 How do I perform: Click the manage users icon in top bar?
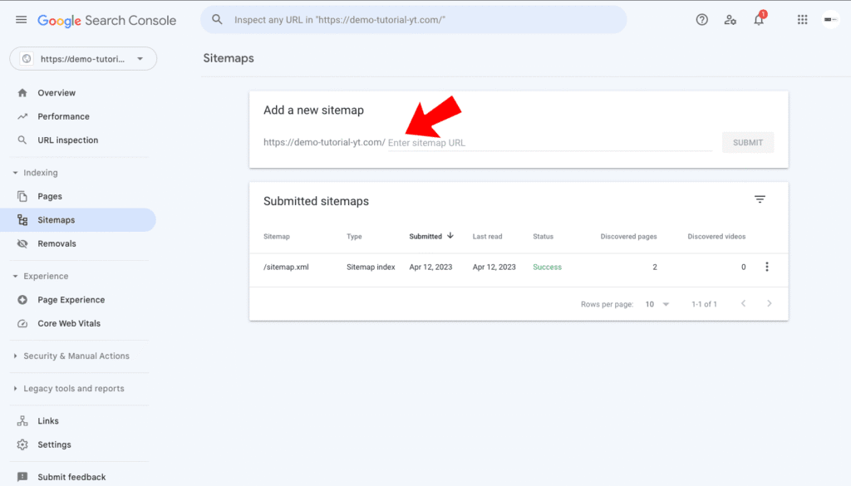click(730, 19)
